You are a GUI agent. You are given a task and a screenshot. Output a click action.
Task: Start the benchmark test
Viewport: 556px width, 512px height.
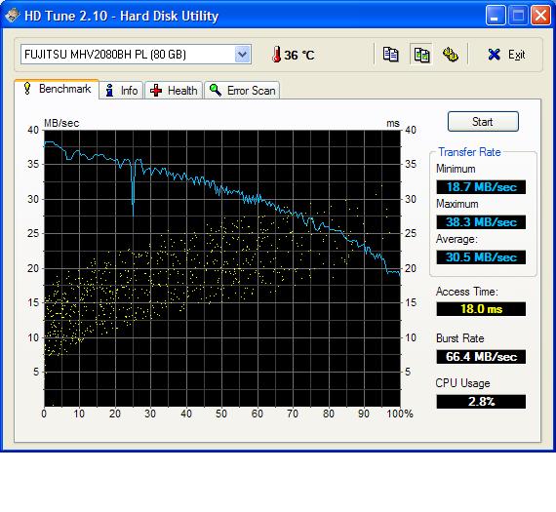(x=483, y=122)
